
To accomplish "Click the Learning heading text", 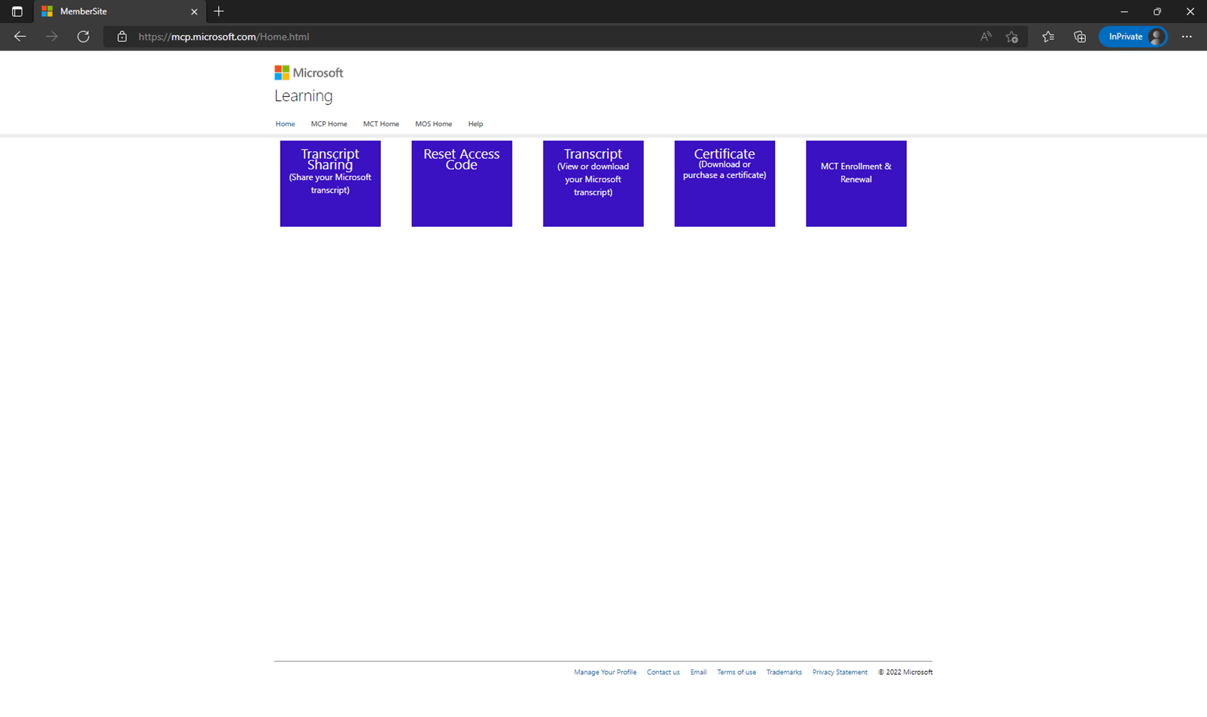I will (303, 96).
